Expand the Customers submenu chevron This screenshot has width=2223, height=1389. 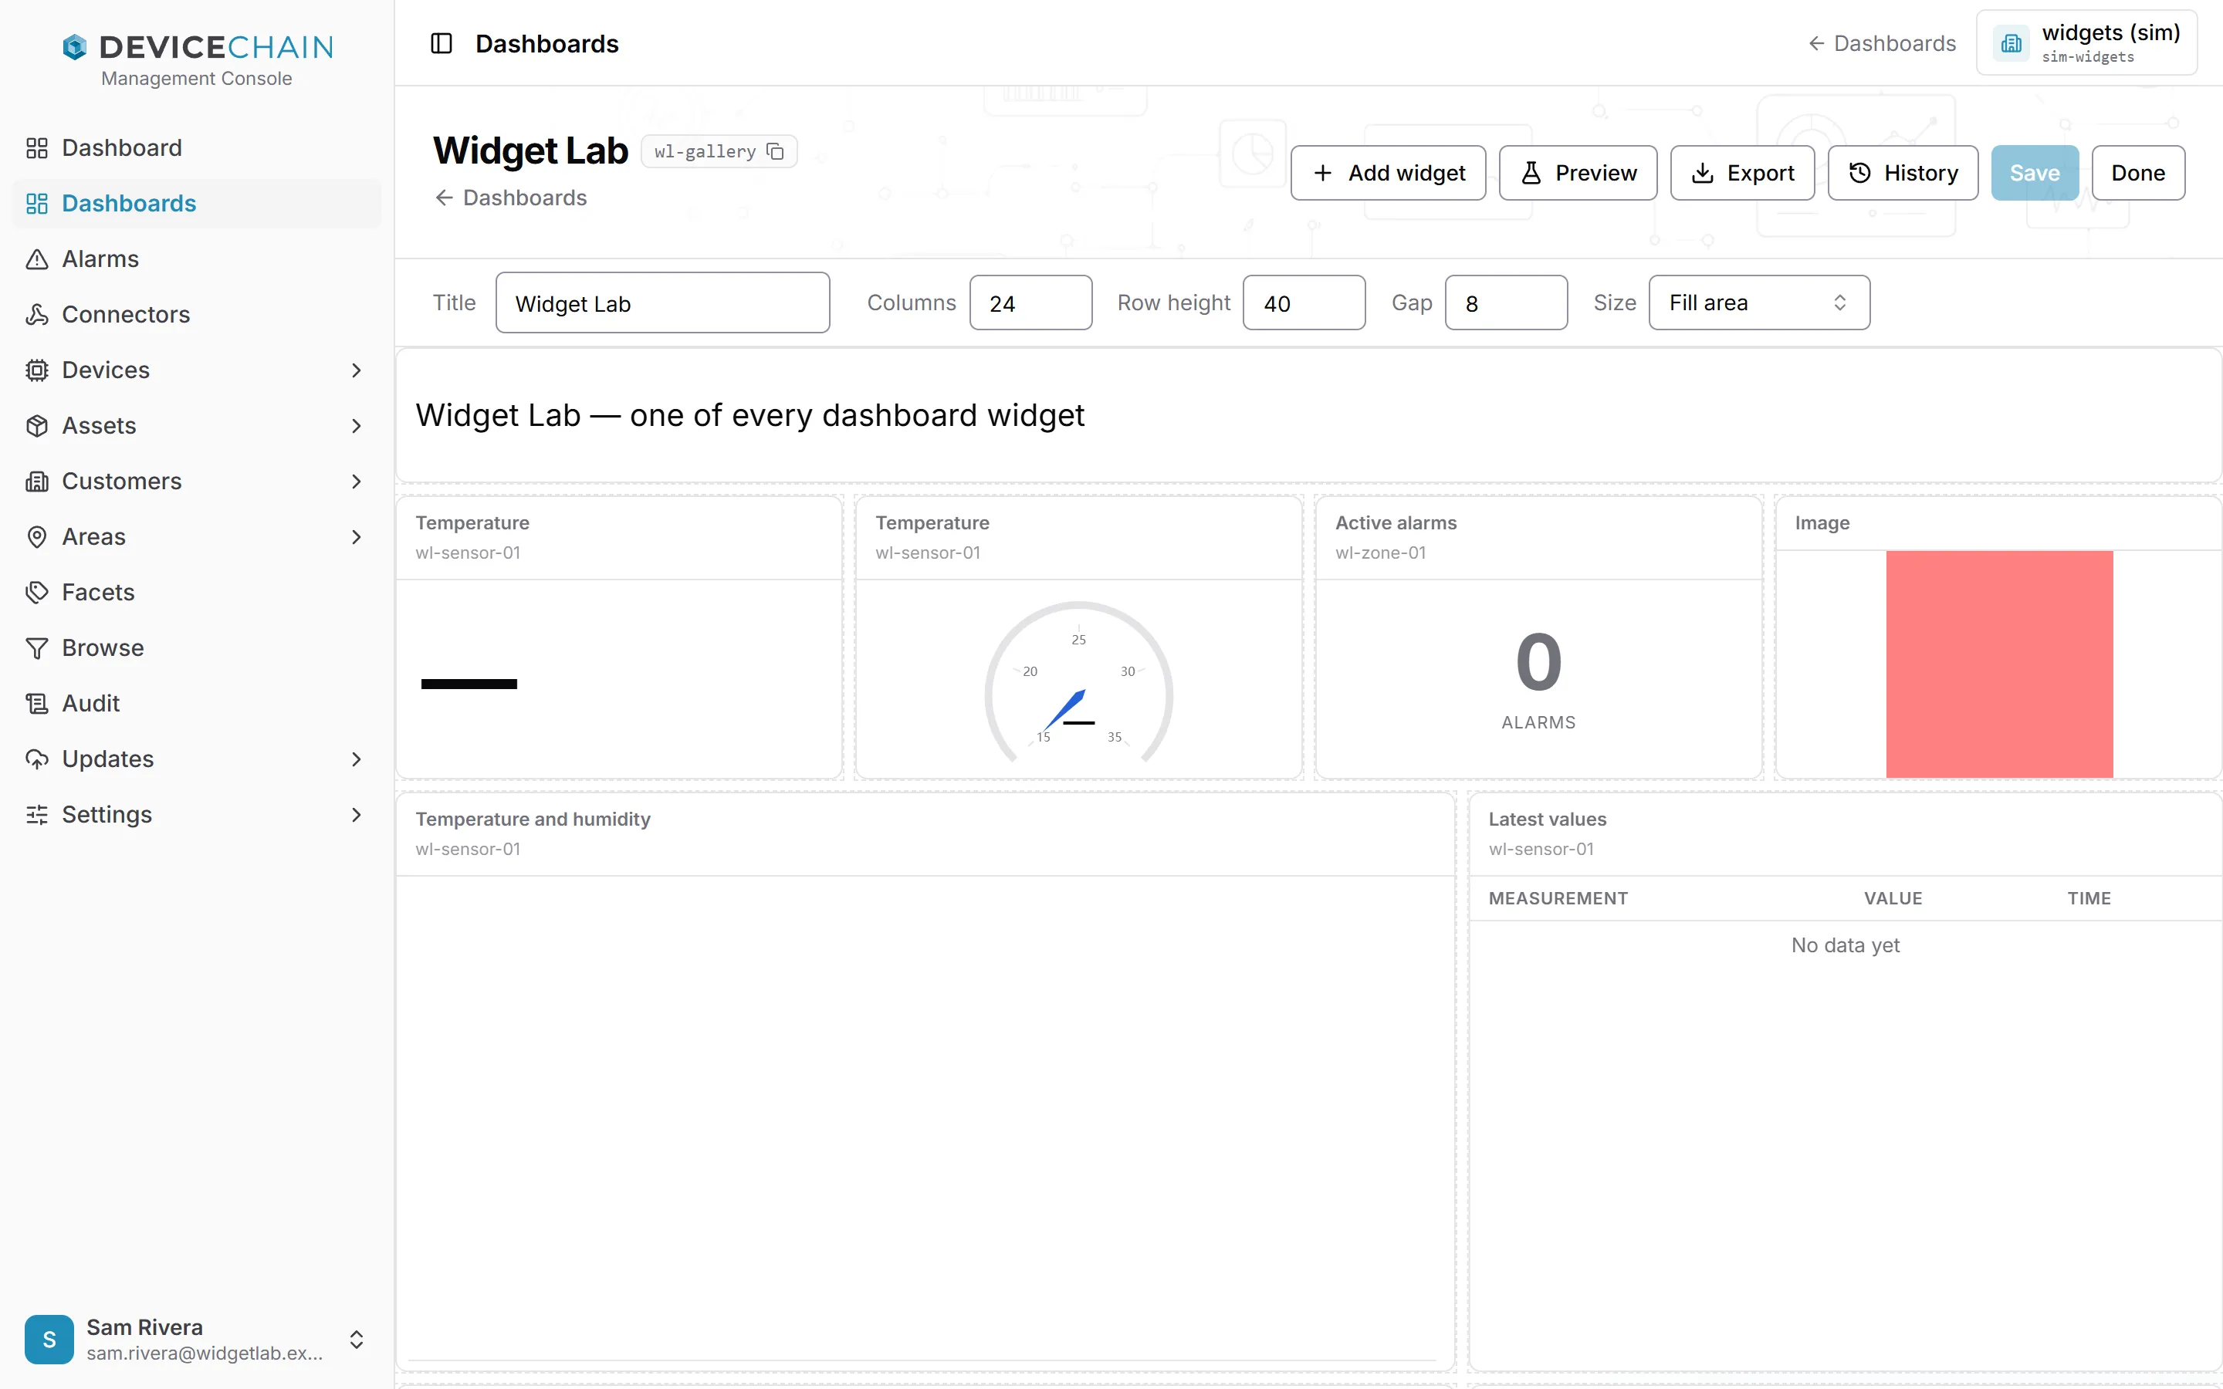point(357,482)
